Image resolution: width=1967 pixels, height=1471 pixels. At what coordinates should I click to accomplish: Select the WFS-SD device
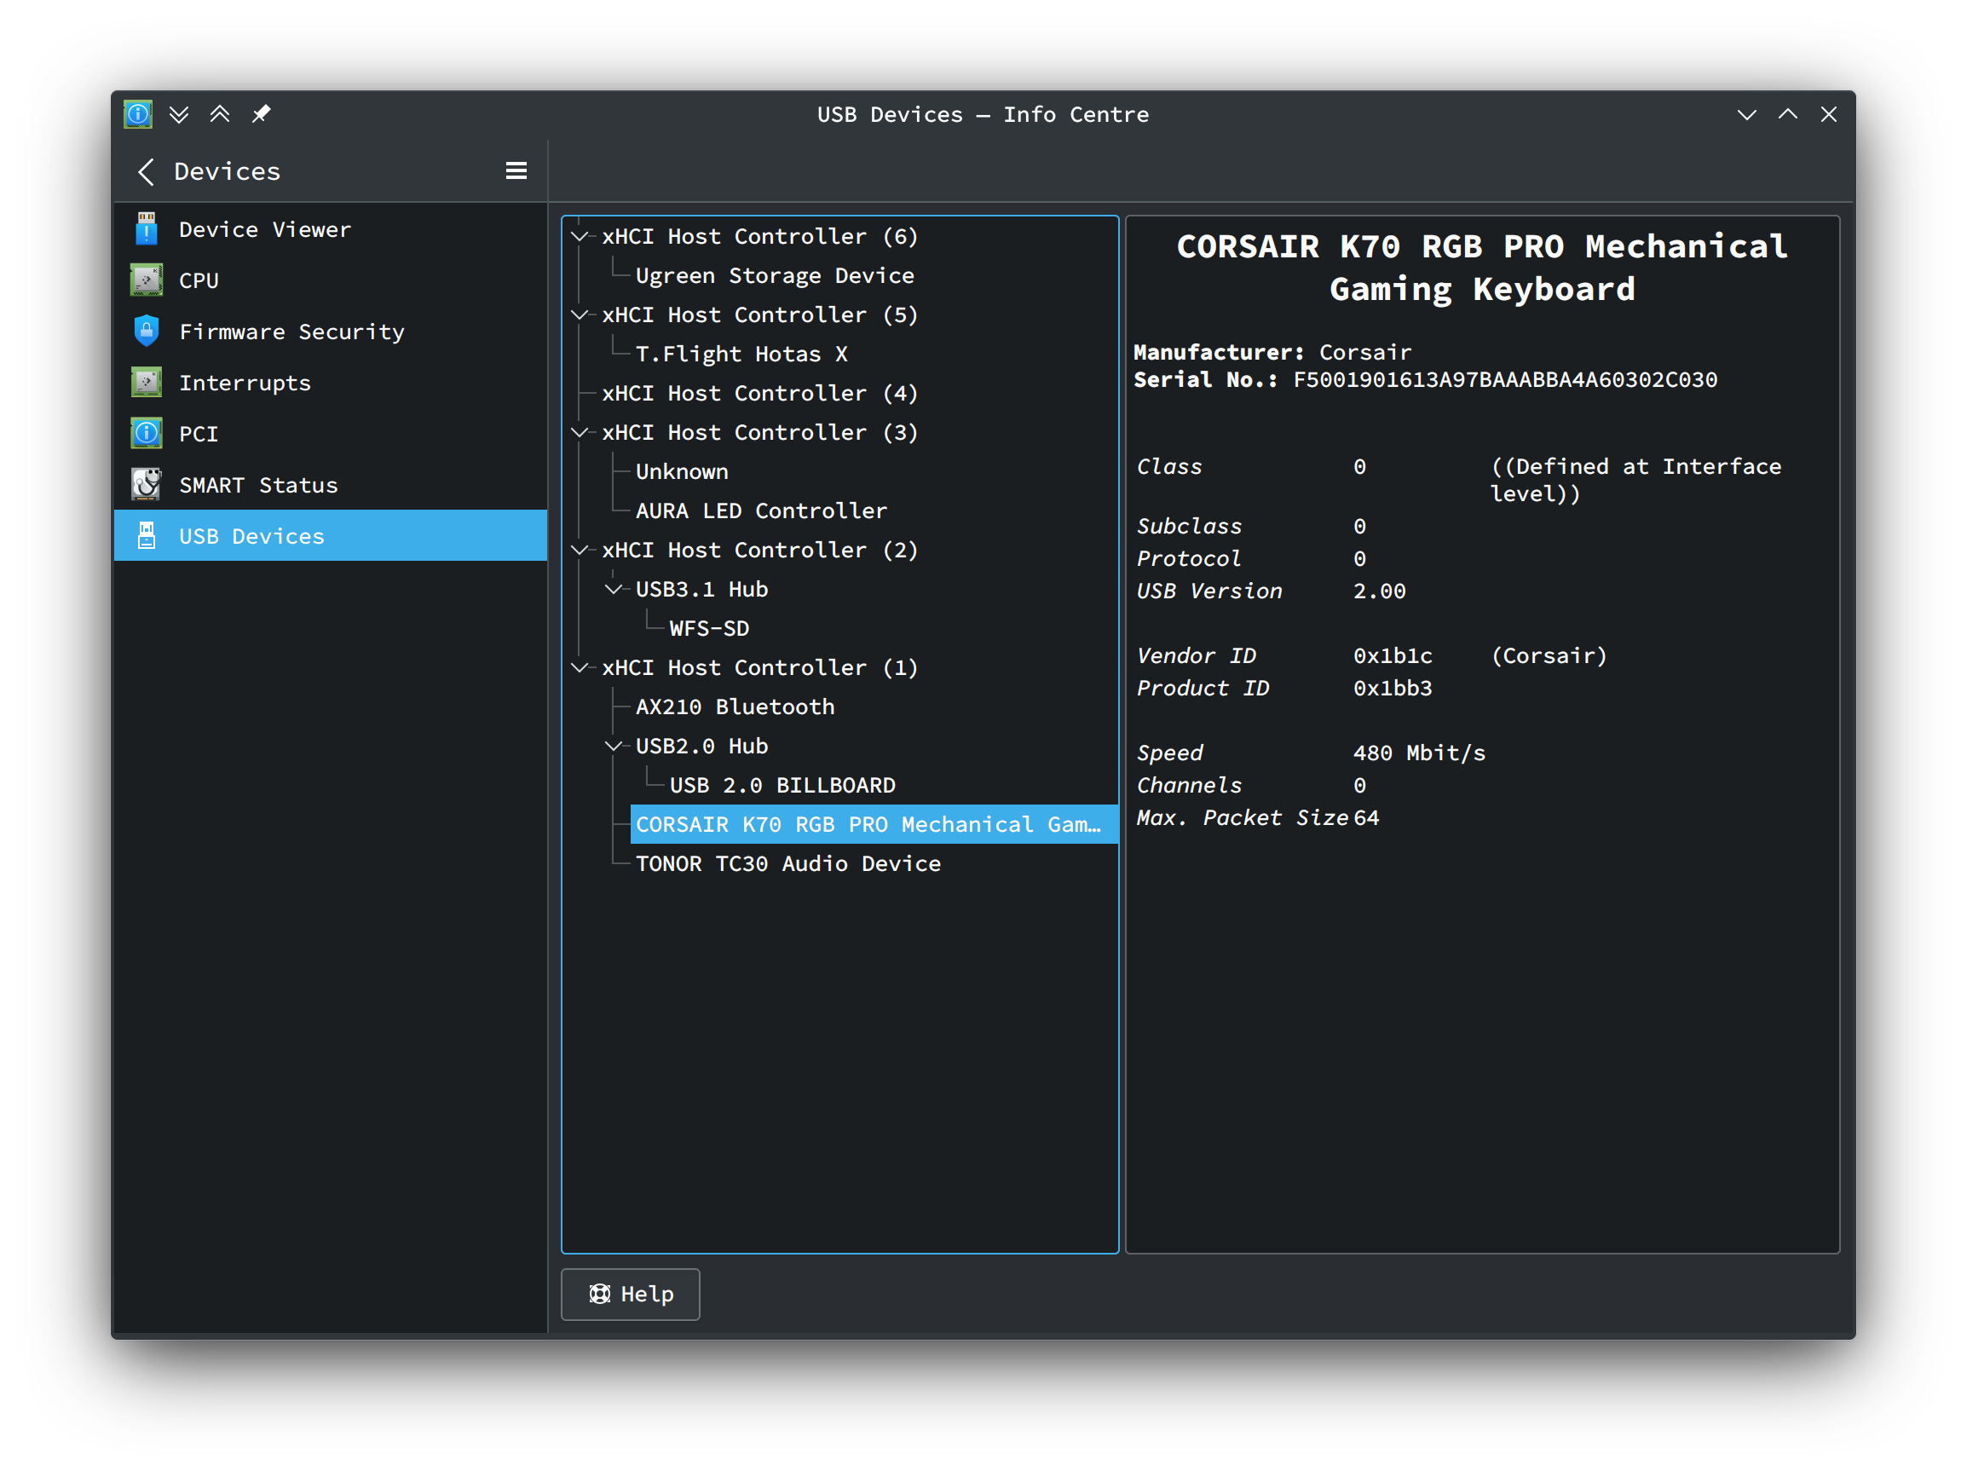[x=709, y=627]
